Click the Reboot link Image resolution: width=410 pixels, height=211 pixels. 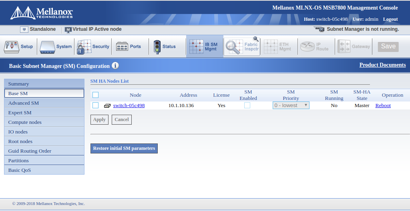[383, 105]
